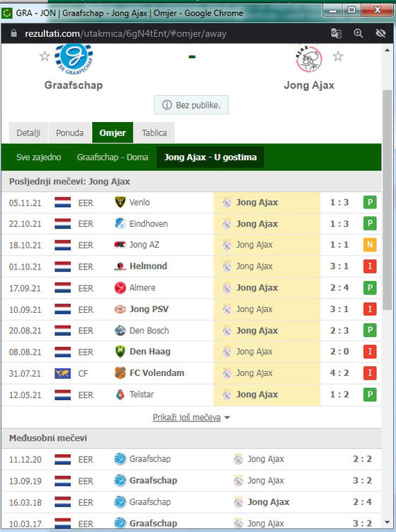The width and height of the screenshot is (396, 532).
Task: Click the info icon in Bez publike notice
Action: click(x=167, y=105)
